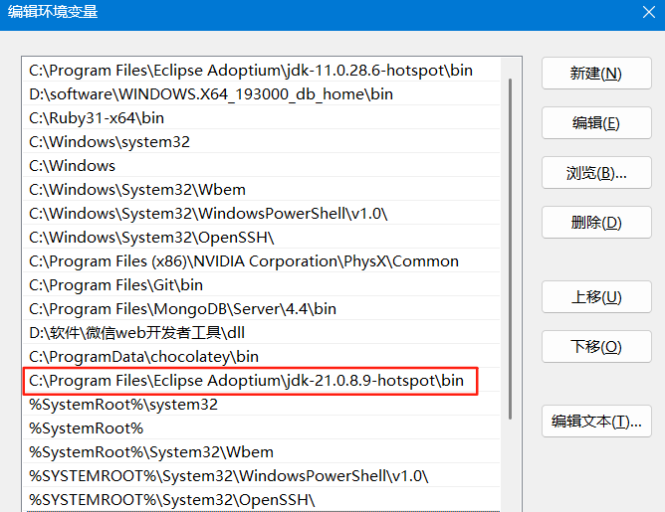Select the D:\软件\微信web开发者工具\dll entry
The image size is (665, 512).
(262, 333)
